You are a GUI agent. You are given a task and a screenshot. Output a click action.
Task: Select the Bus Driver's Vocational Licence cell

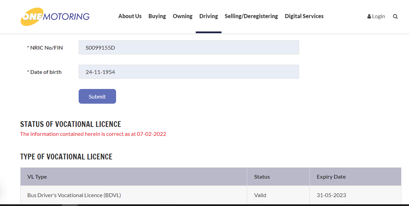point(74,195)
